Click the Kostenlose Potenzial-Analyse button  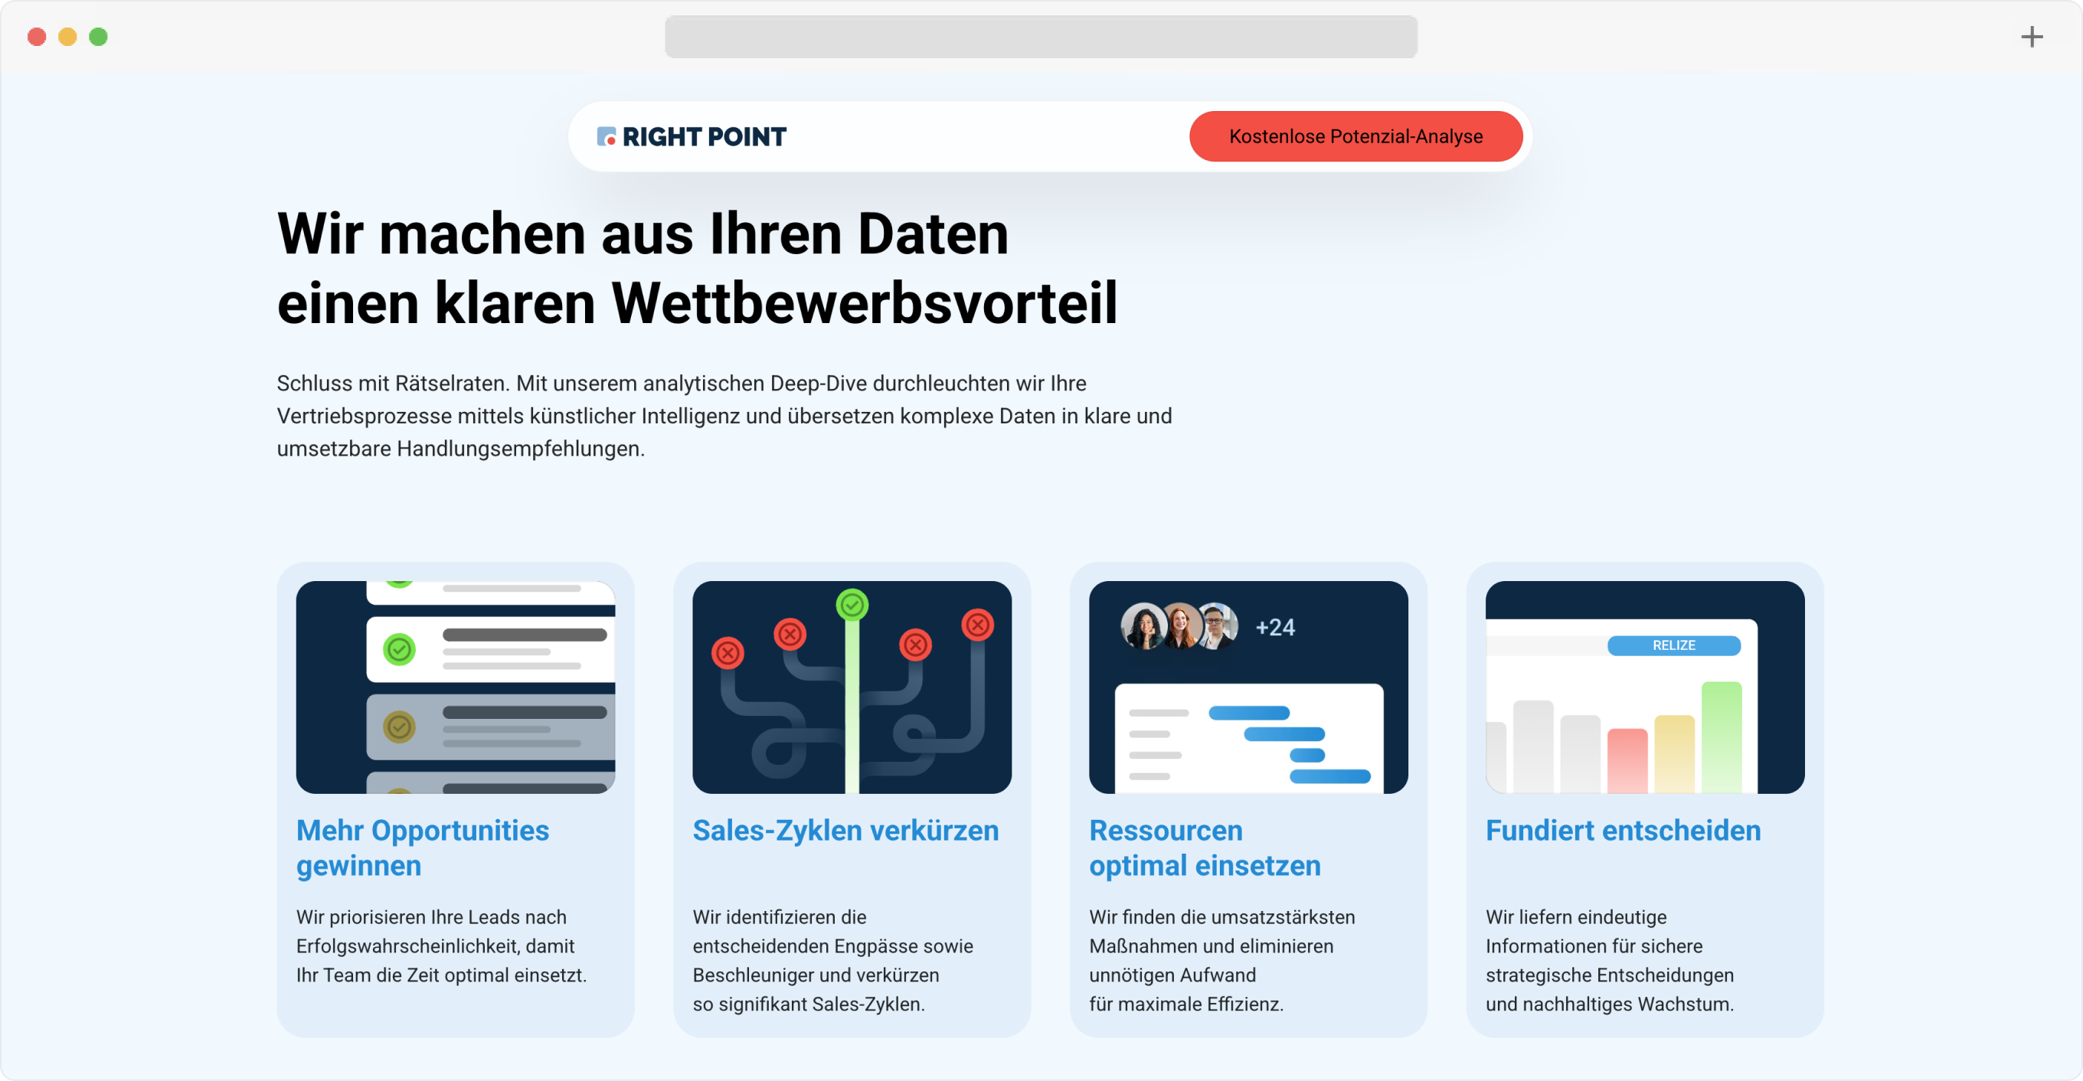pyautogui.click(x=1355, y=136)
